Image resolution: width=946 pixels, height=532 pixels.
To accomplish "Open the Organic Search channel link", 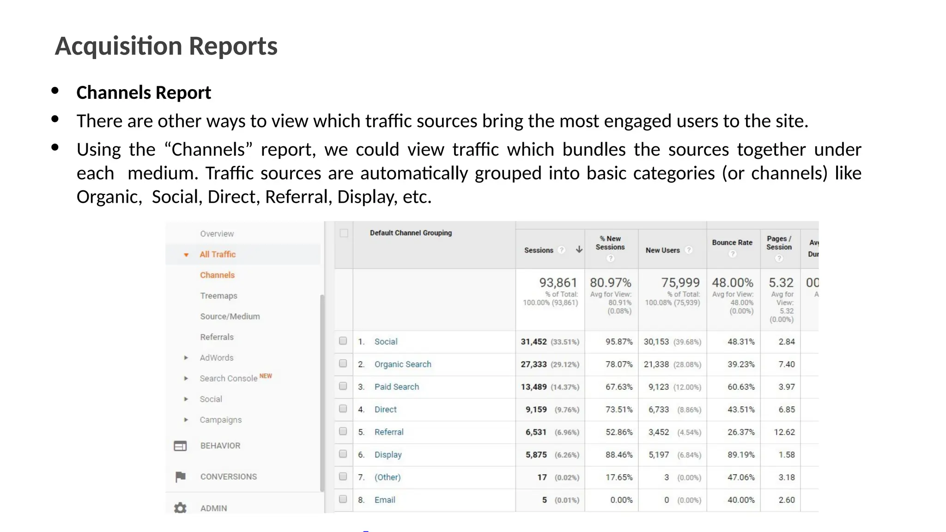I will 403,364.
